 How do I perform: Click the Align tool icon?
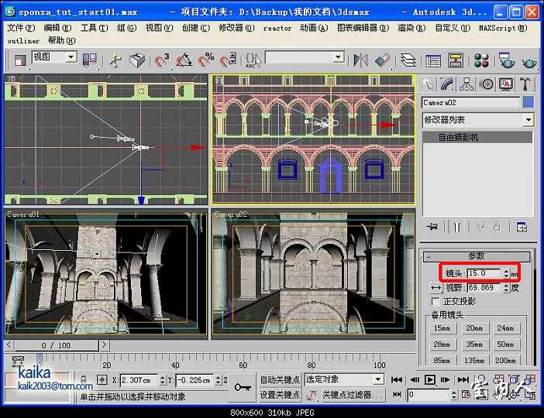pyautogui.click(x=382, y=60)
